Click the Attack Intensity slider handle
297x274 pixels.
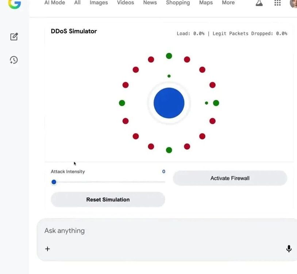[54, 182]
